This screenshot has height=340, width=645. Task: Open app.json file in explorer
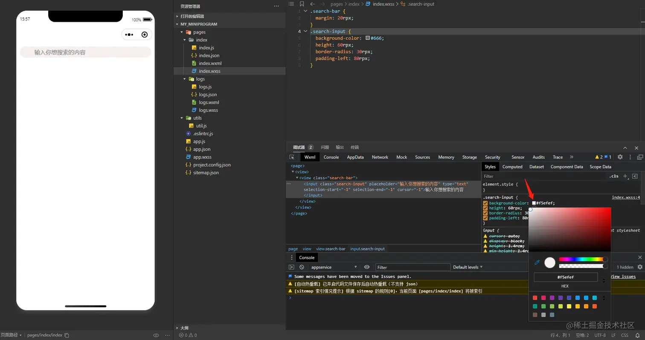tap(201, 149)
